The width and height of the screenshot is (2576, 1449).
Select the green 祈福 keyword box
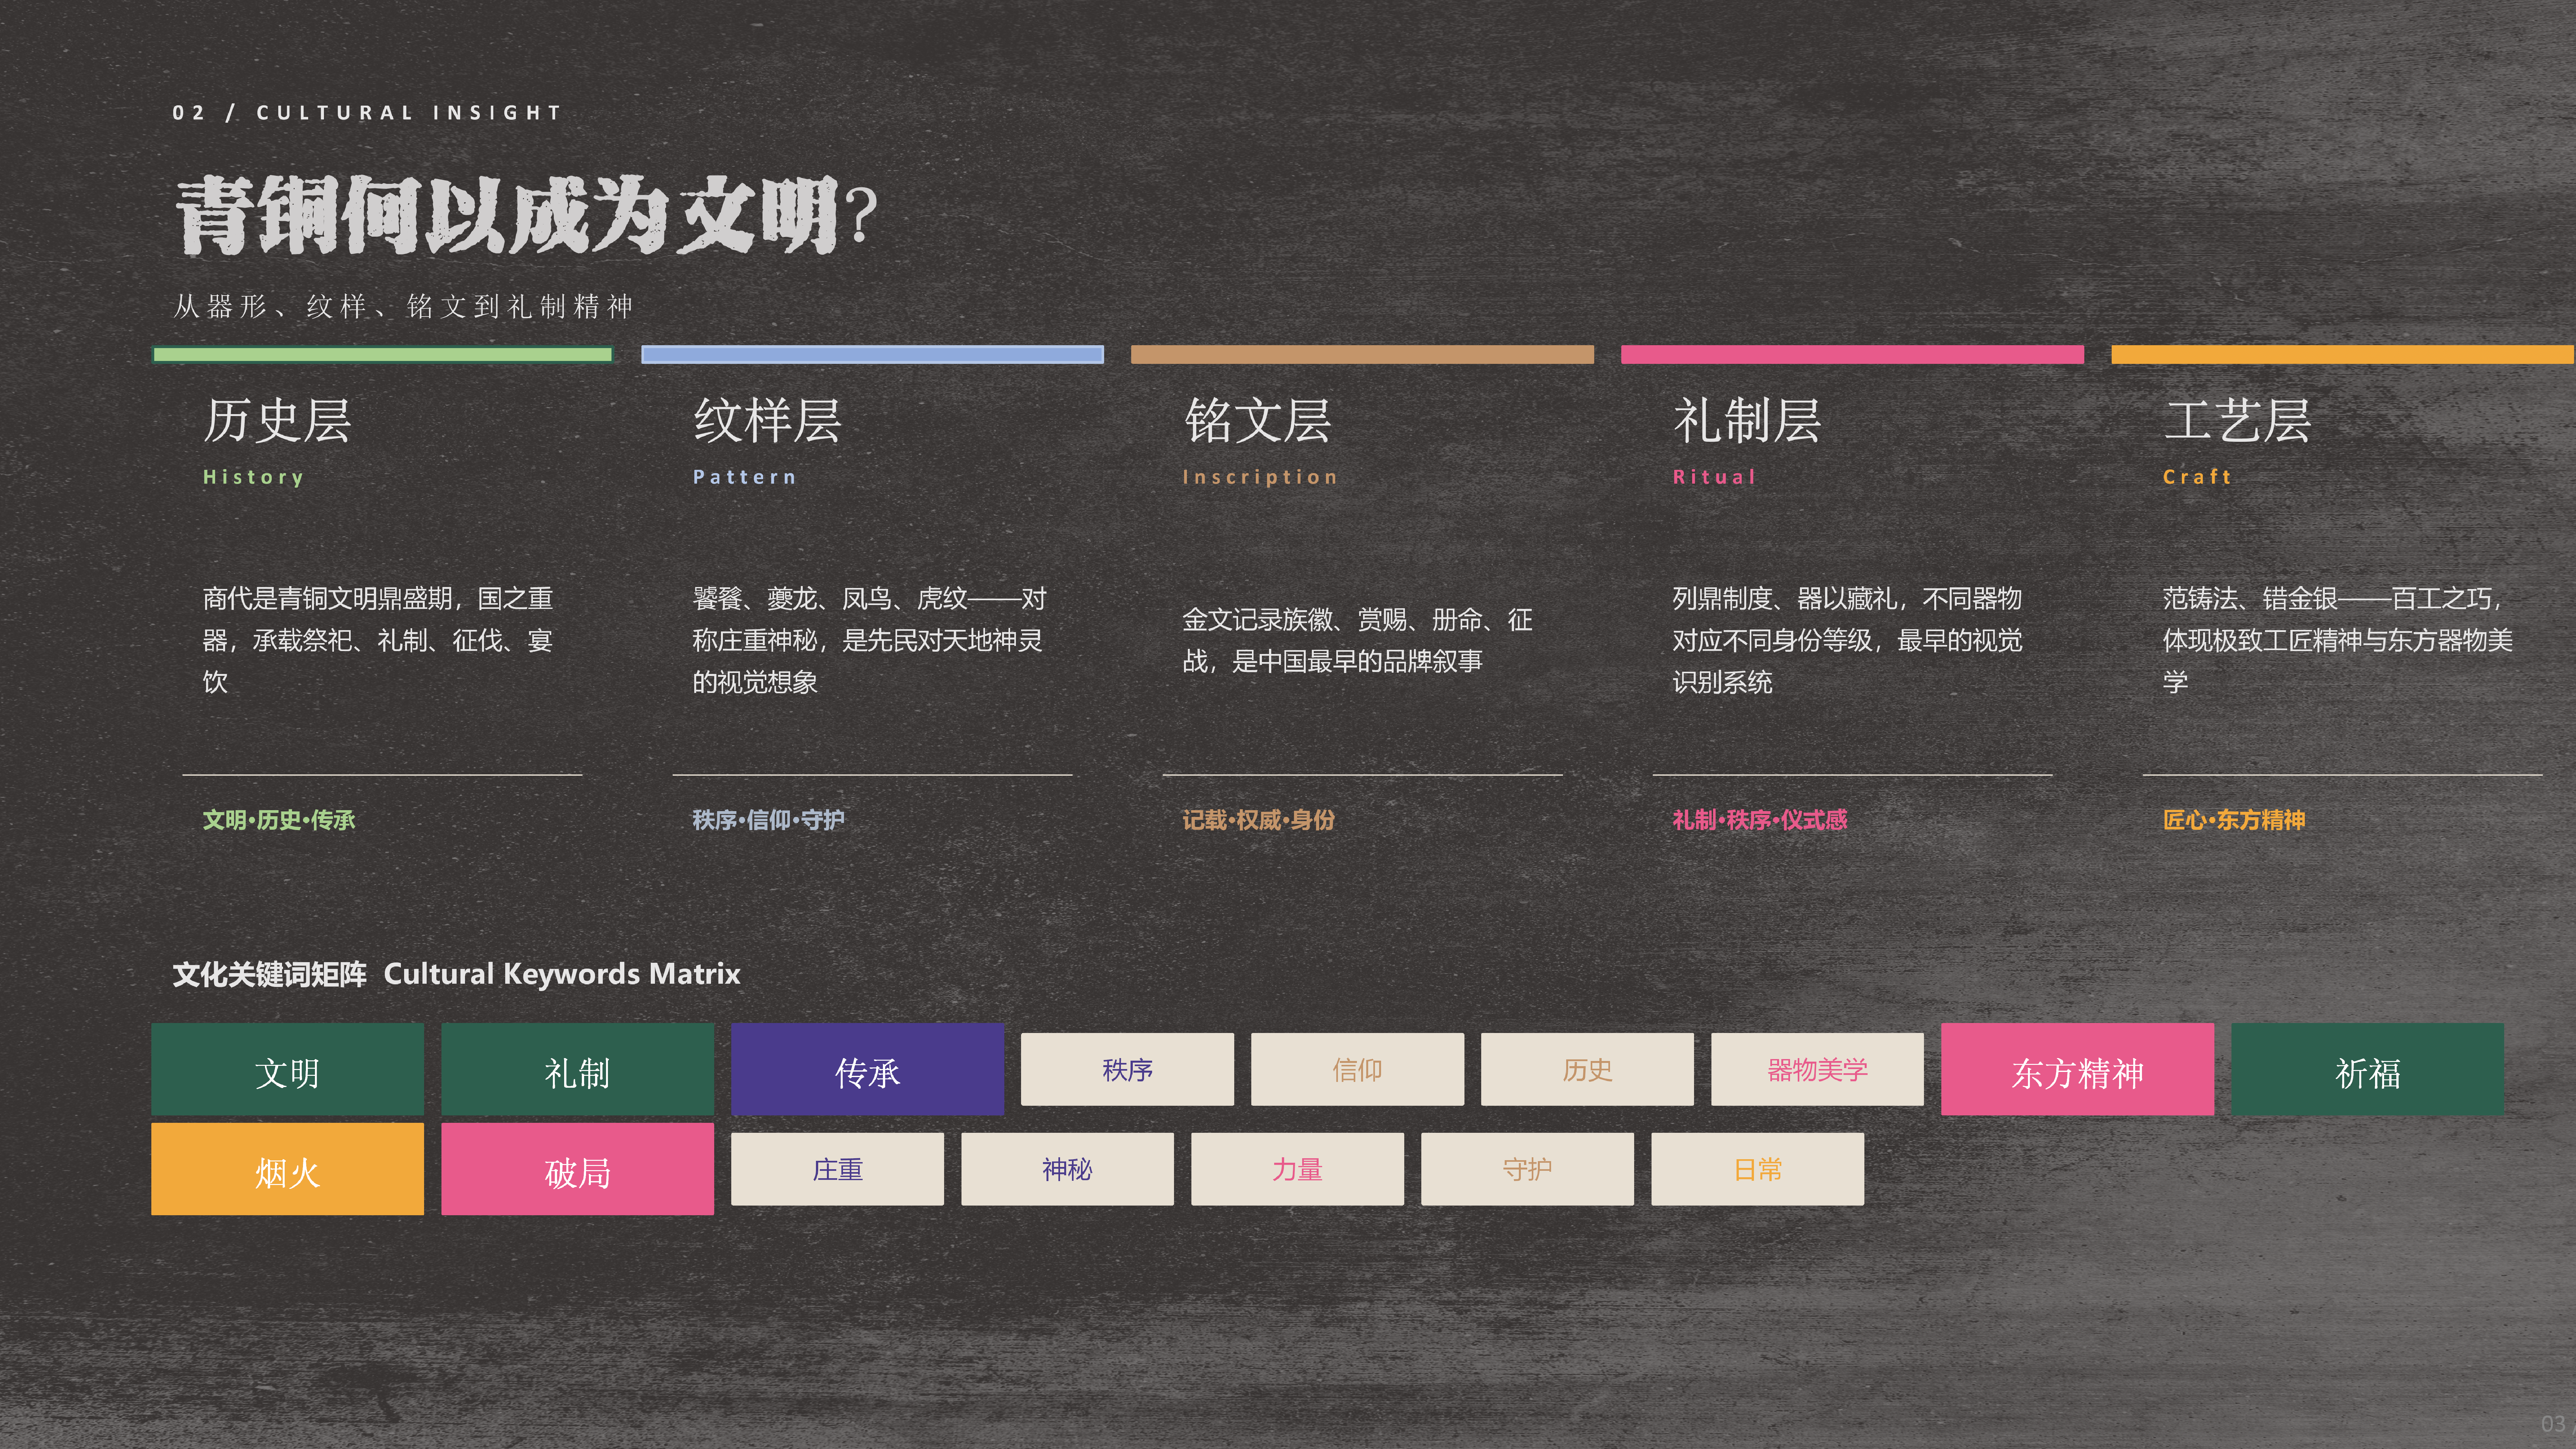click(x=2367, y=1069)
